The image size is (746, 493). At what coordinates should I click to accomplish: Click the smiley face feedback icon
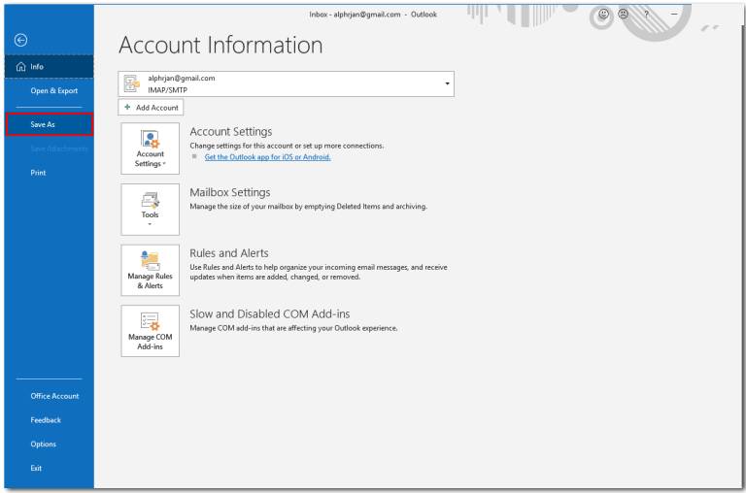[604, 15]
